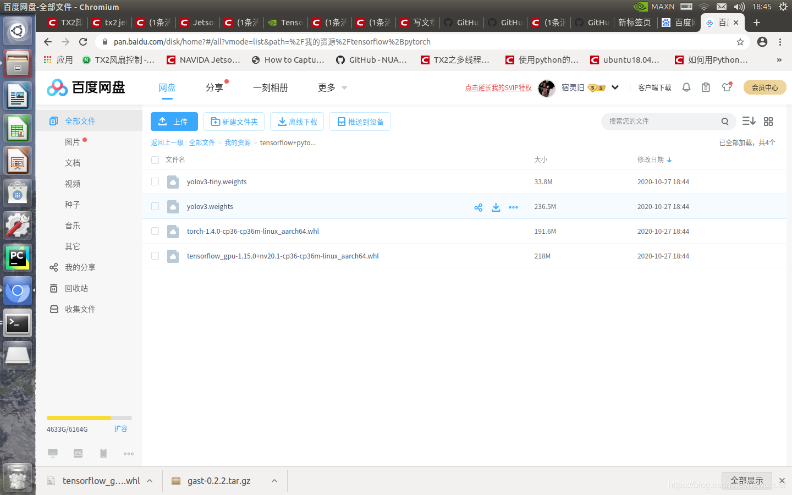Click the sort arrow next to 修改日期
Viewport: 792px width, 495px height.
pyautogui.click(x=669, y=160)
